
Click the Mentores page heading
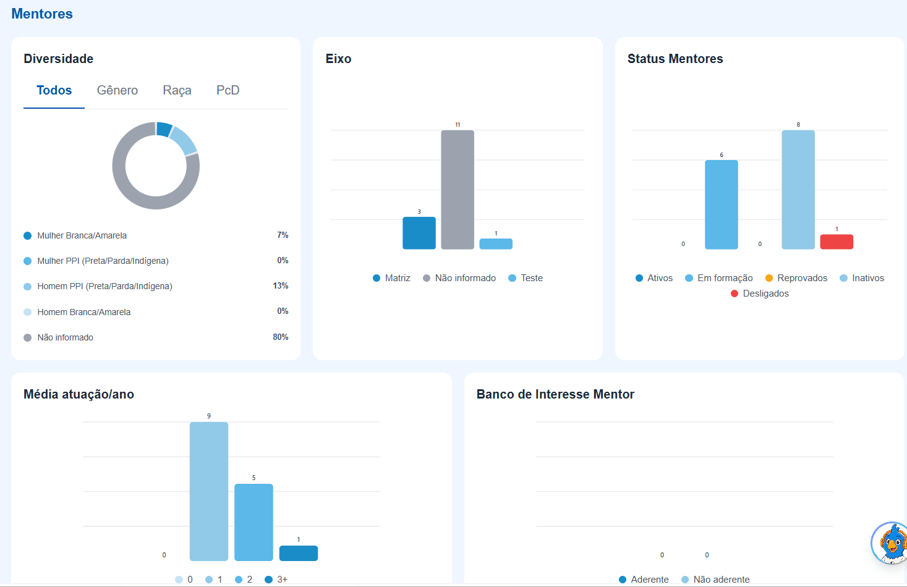click(x=42, y=14)
